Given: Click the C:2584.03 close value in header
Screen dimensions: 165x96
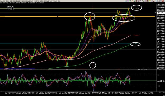Looking at the screenshot, I should click(13, 1).
